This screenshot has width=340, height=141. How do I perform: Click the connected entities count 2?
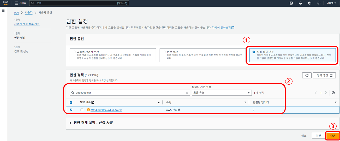tap(253, 110)
